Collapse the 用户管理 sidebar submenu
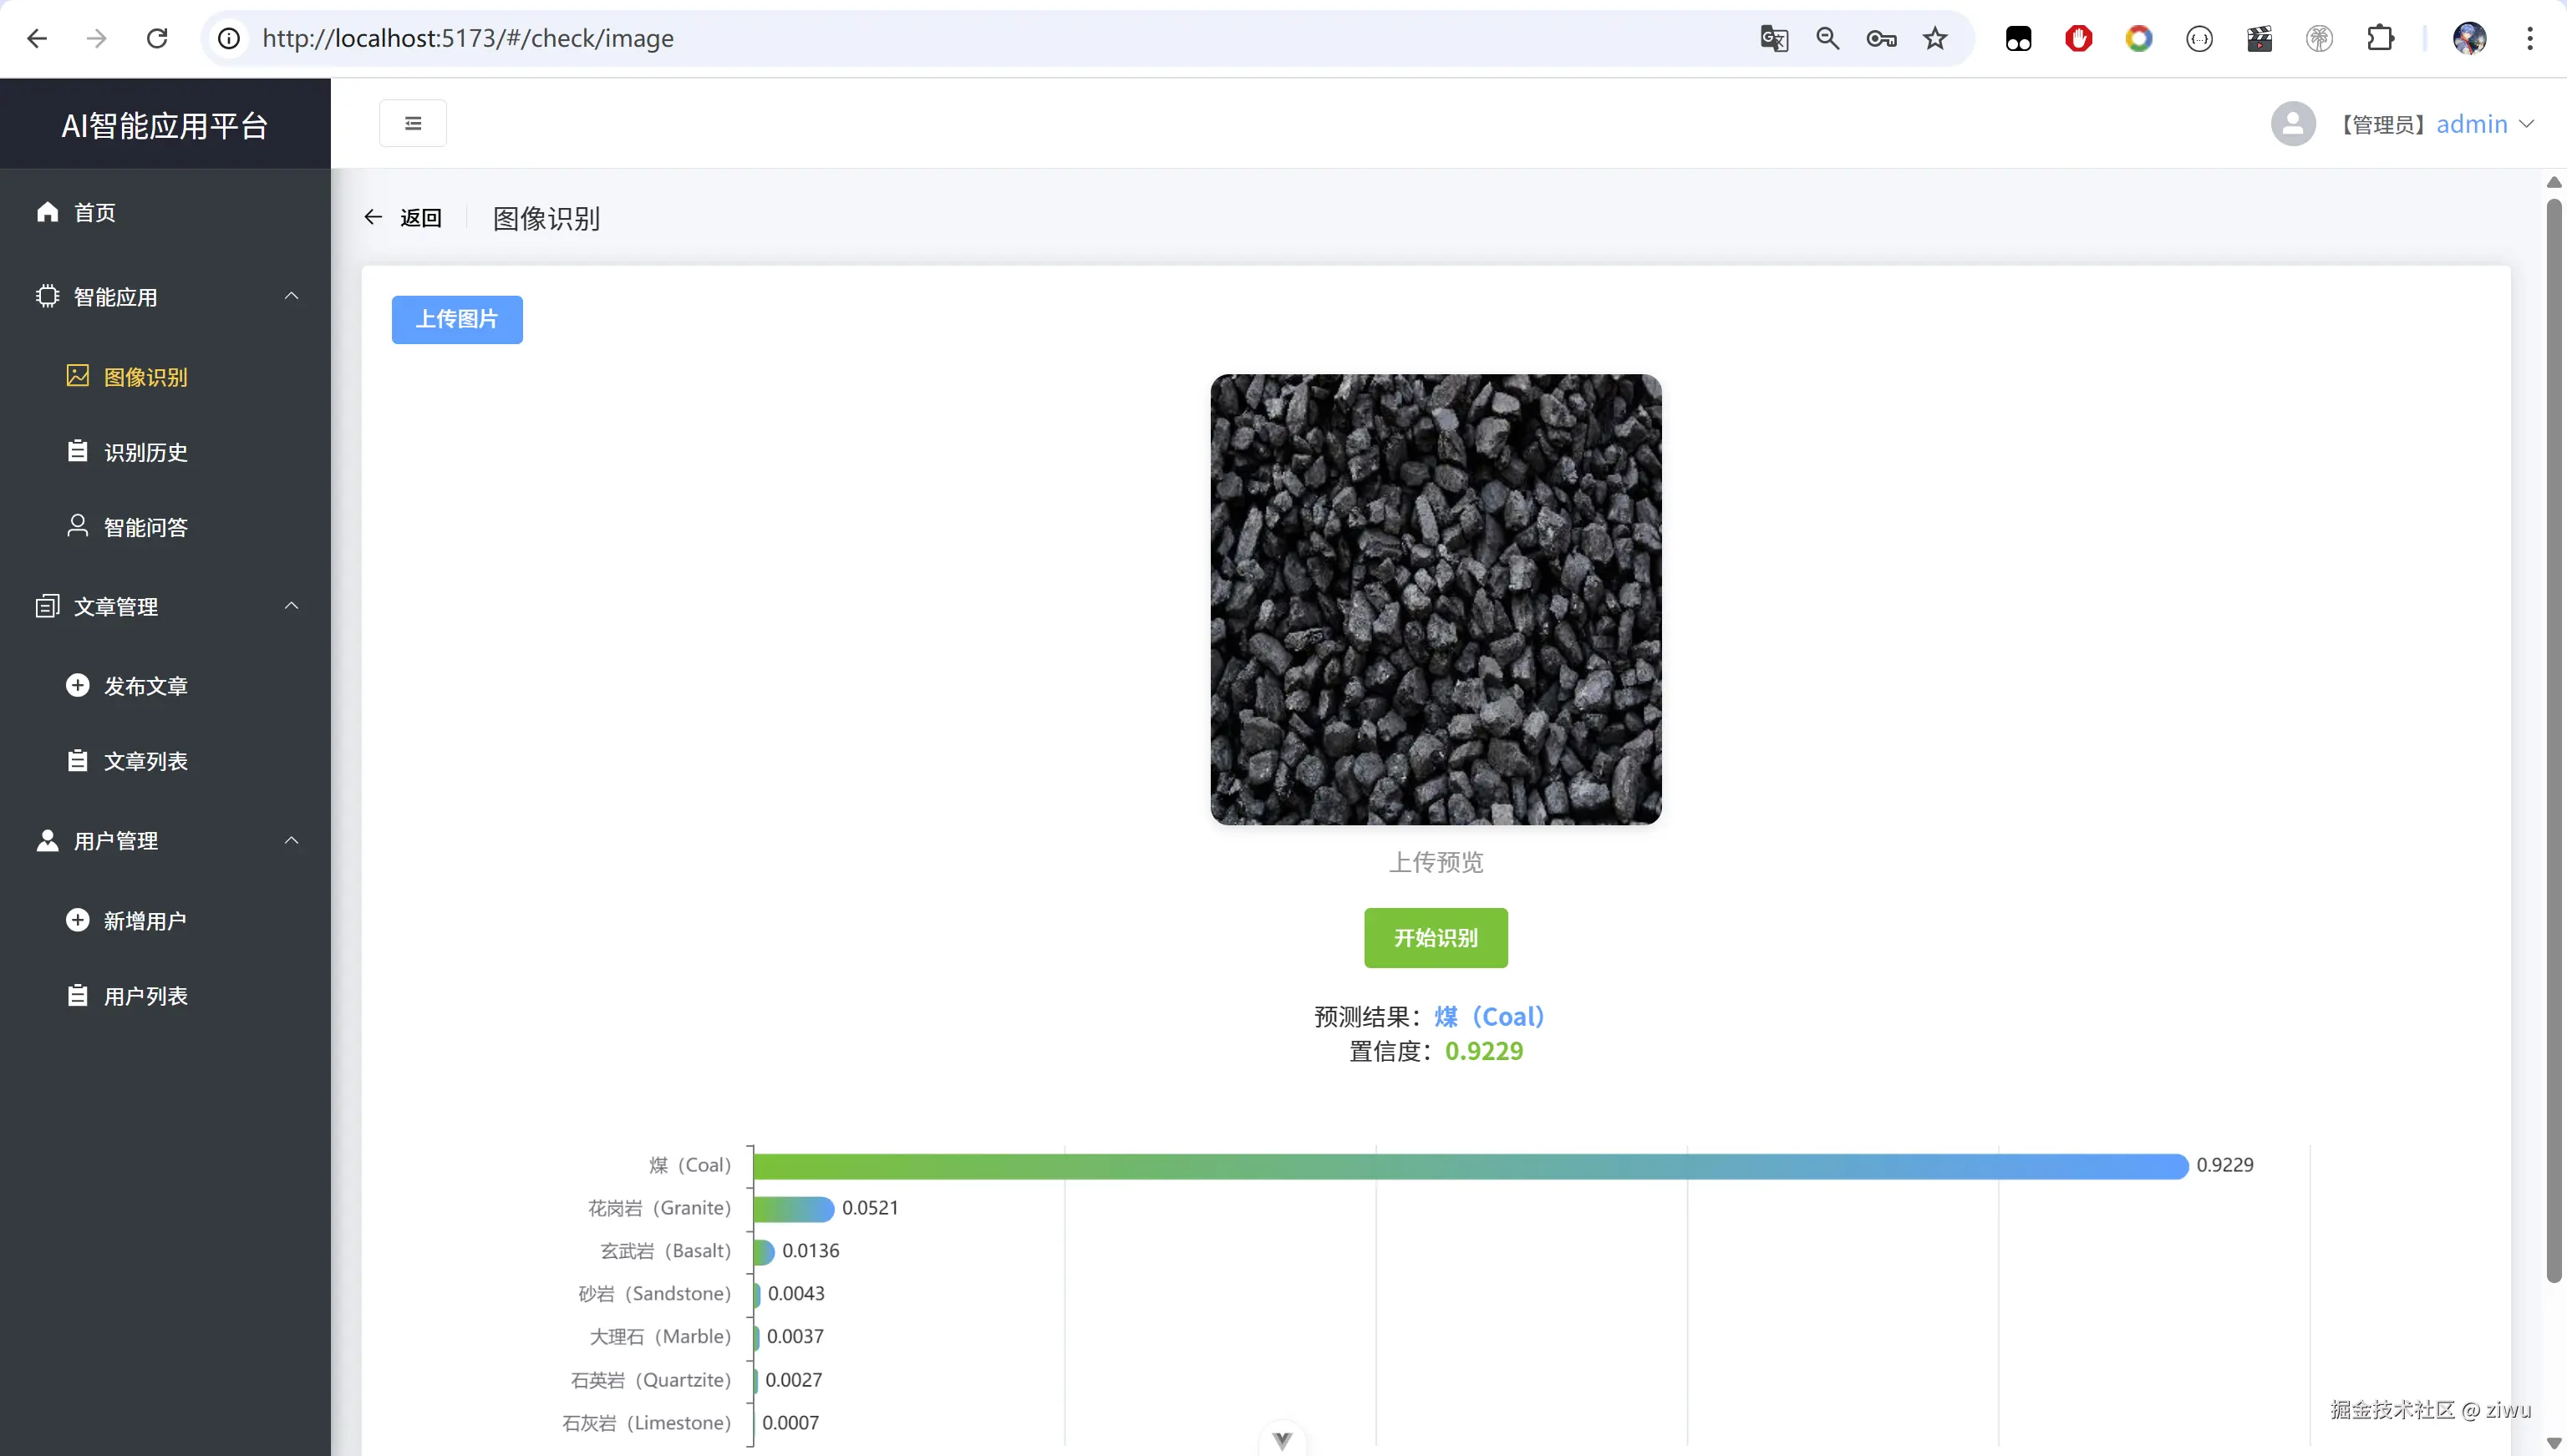 [291, 840]
